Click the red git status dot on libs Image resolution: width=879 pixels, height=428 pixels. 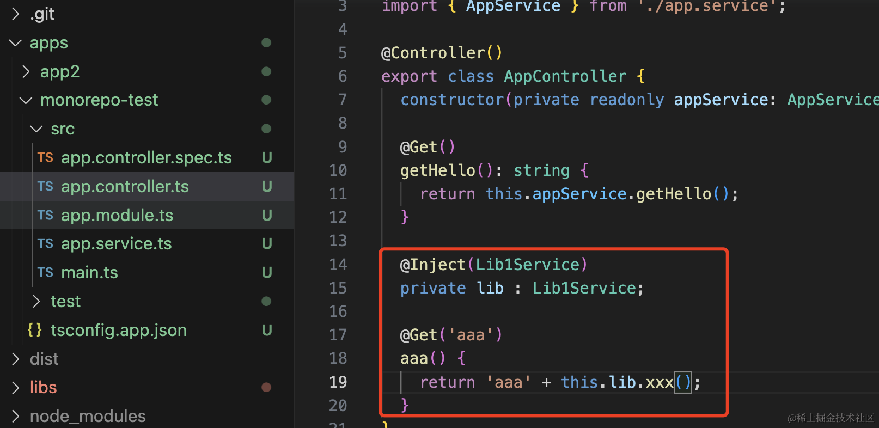(266, 388)
